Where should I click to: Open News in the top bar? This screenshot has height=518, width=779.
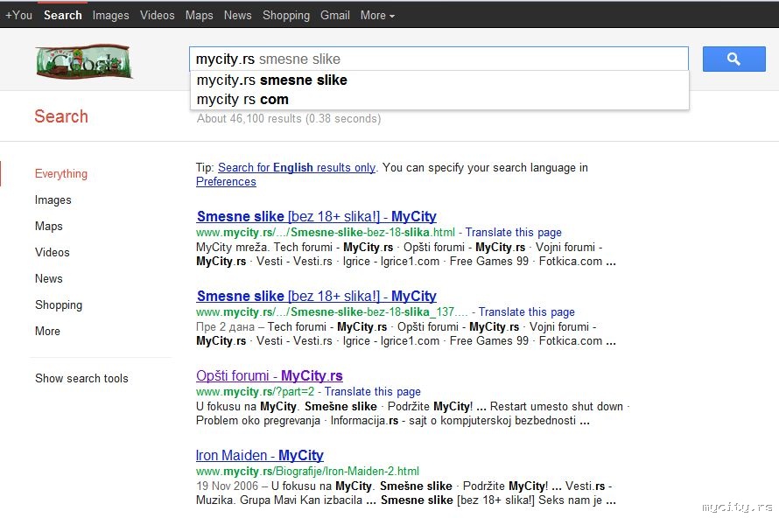(x=237, y=16)
